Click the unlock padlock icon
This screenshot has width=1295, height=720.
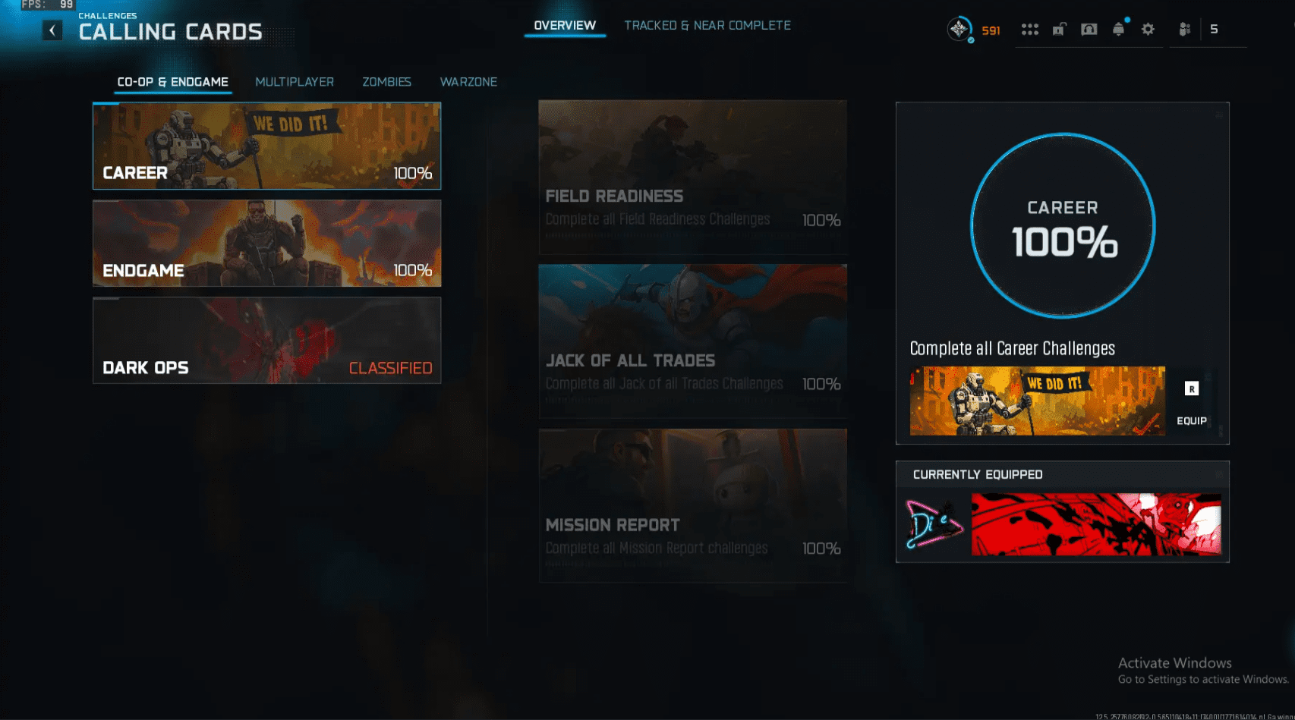1059,30
